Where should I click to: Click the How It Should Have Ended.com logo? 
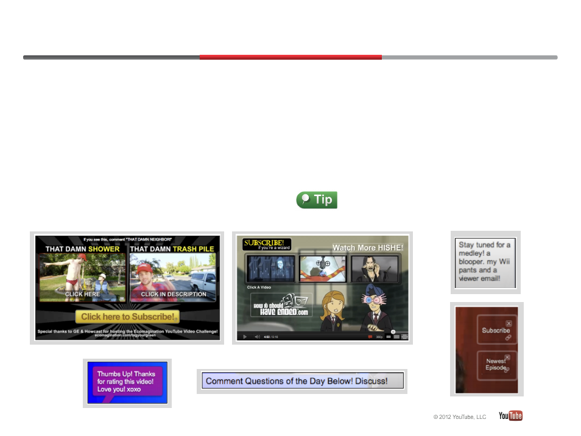(281, 305)
